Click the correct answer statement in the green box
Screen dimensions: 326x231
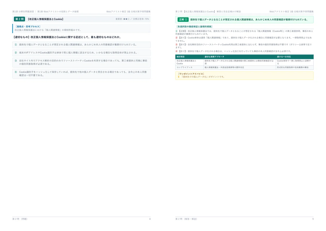click(x=249, y=20)
